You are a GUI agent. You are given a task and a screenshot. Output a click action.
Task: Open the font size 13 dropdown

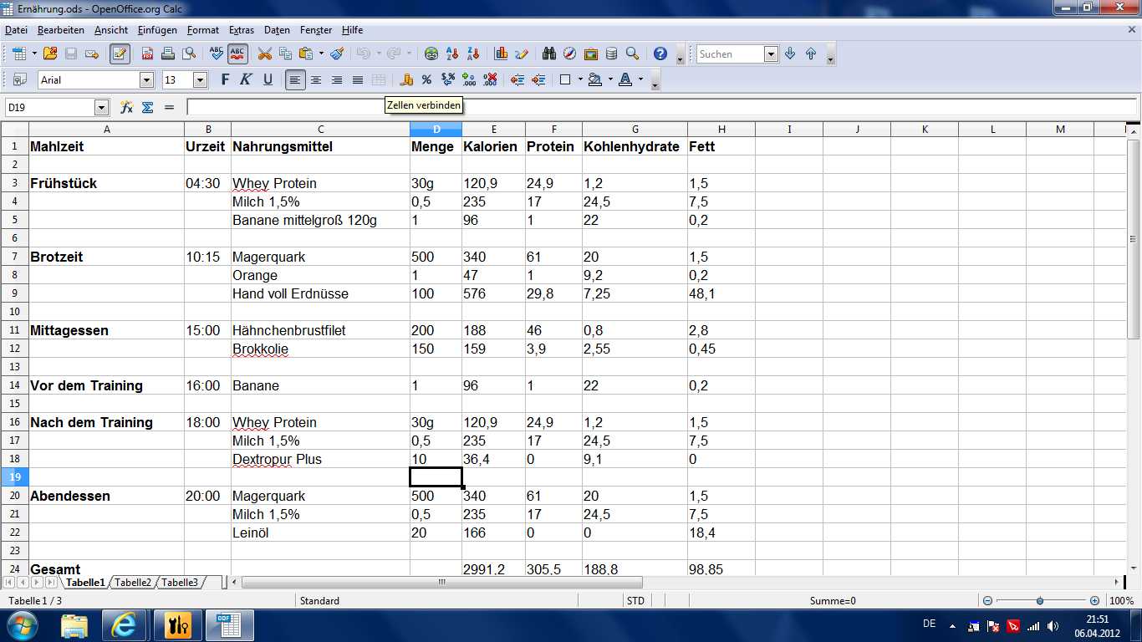(200, 80)
